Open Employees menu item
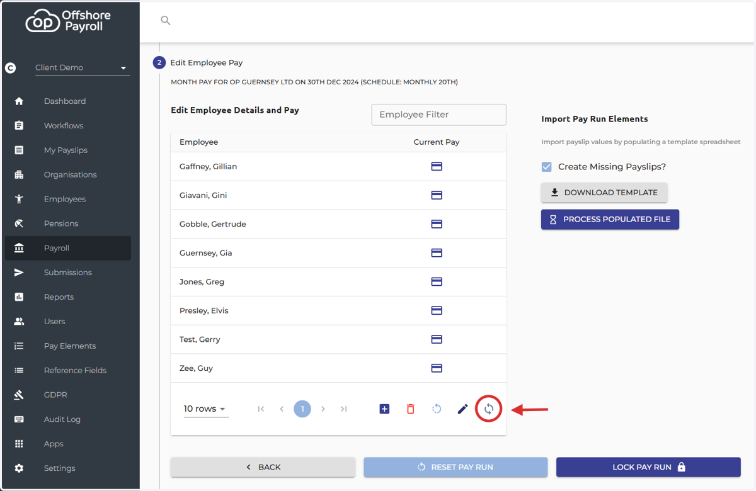 pos(67,199)
